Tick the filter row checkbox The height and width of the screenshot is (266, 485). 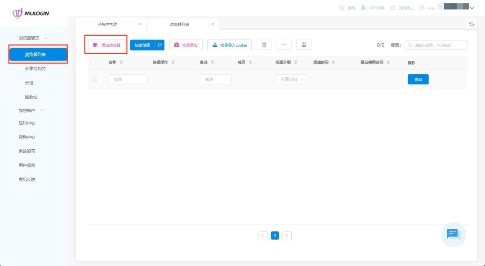click(x=95, y=80)
